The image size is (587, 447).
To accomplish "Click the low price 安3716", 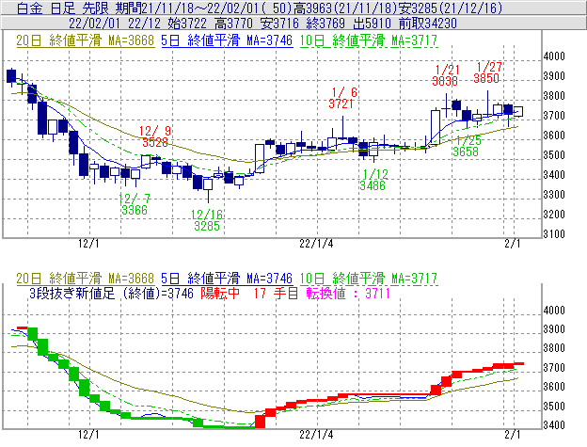I will (x=279, y=24).
